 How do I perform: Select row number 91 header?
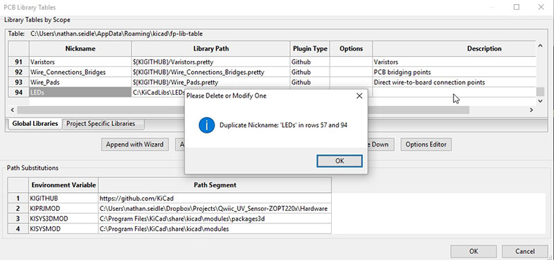[19, 62]
